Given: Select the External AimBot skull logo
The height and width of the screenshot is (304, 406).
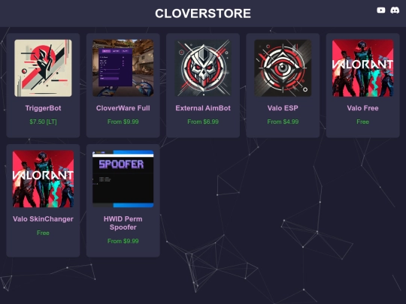Looking at the screenshot, I should click(203, 68).
